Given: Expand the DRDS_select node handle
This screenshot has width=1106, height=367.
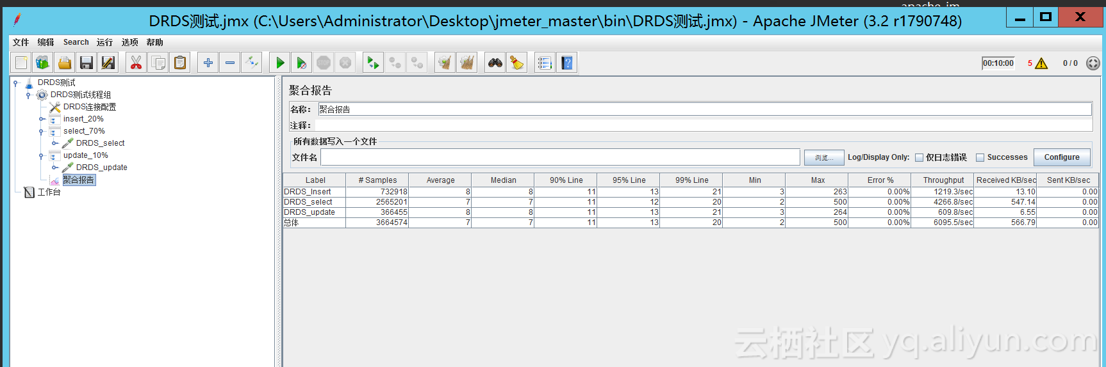Looking at the screenshot, I should click(x=54, y=143).
